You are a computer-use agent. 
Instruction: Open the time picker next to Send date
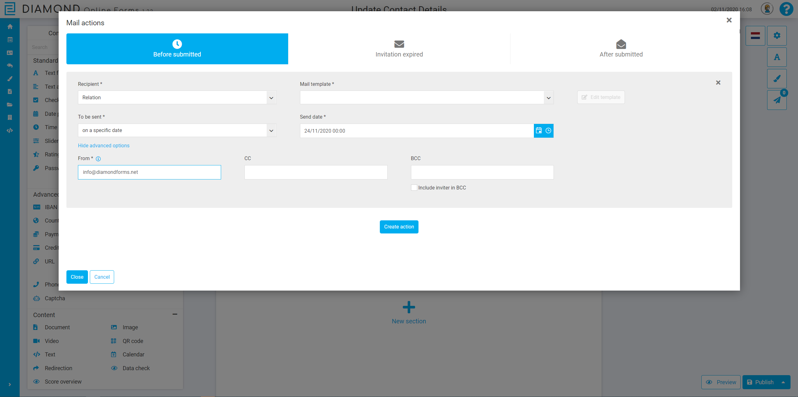[x=548, y=130]
